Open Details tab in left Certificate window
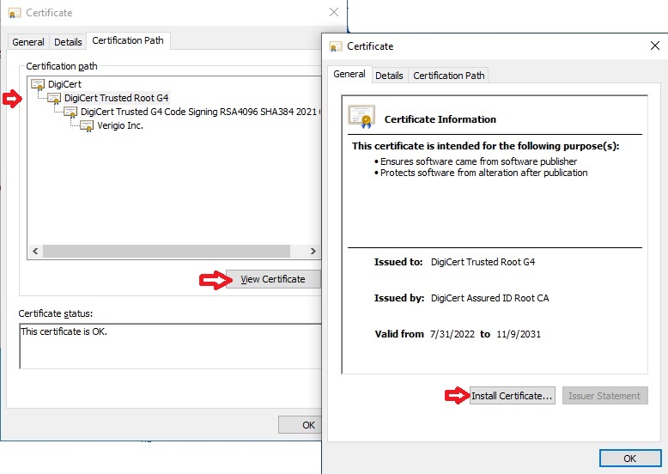 pos(68,42)
